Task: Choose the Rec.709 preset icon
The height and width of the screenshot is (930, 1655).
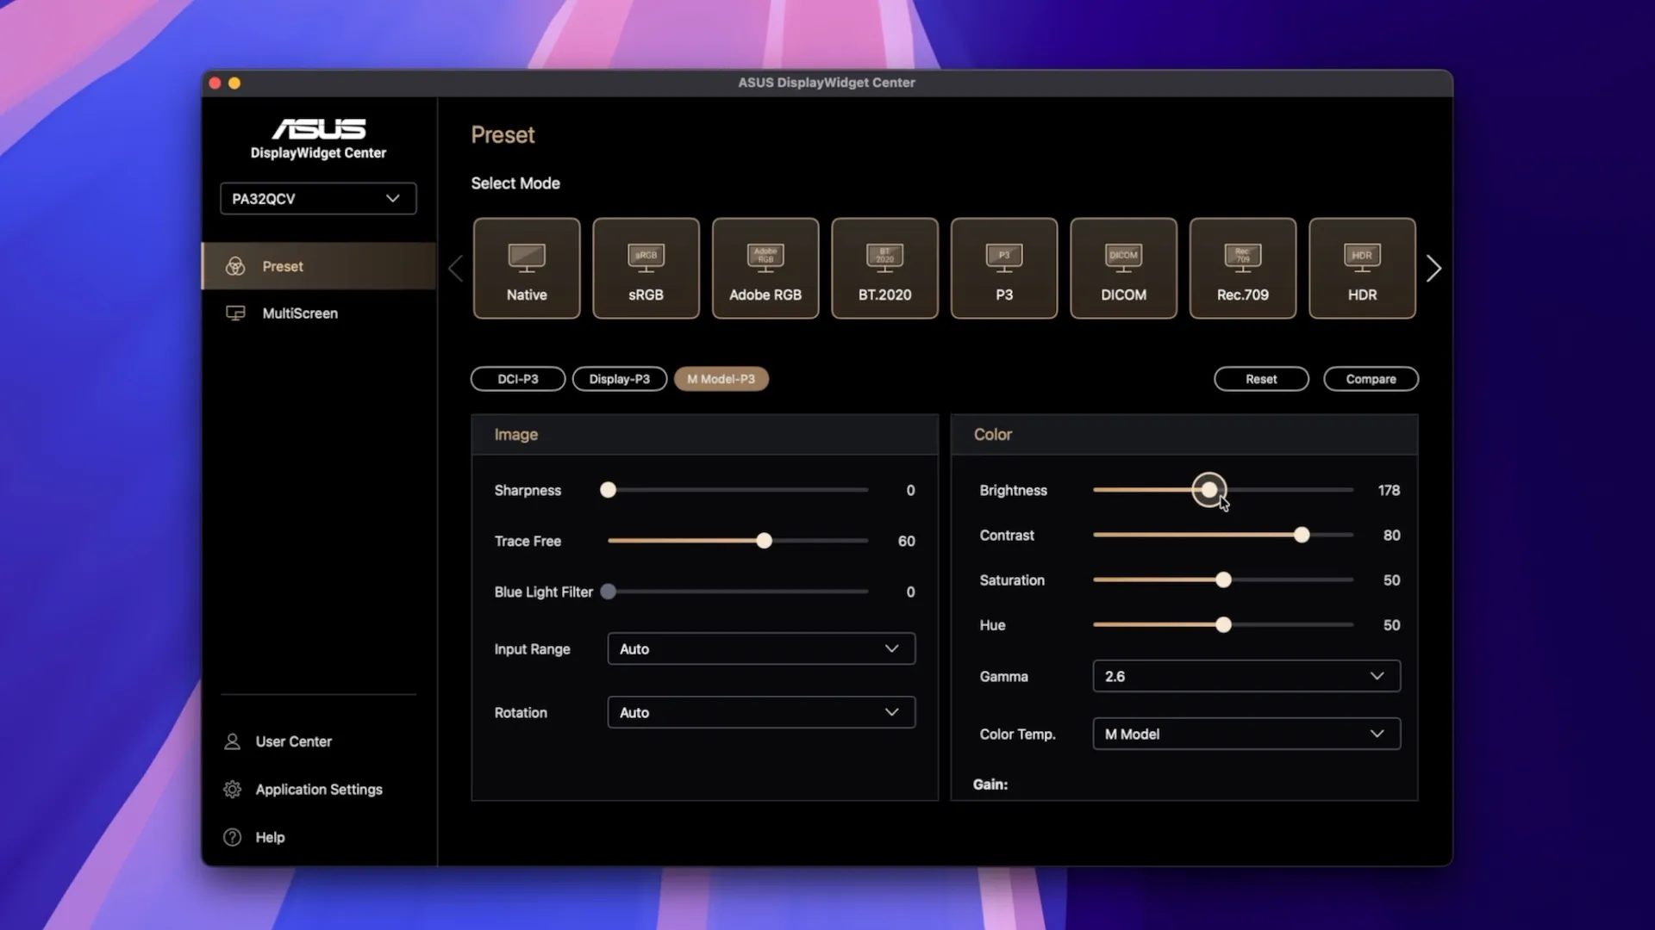Action: (x=1242, y=257)
